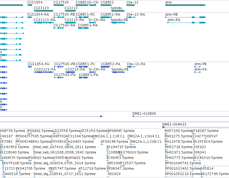Viewport: 229px width, 178px height.
Task: Select the Sr-CIV gene label
Action: [x=94, y=2]
